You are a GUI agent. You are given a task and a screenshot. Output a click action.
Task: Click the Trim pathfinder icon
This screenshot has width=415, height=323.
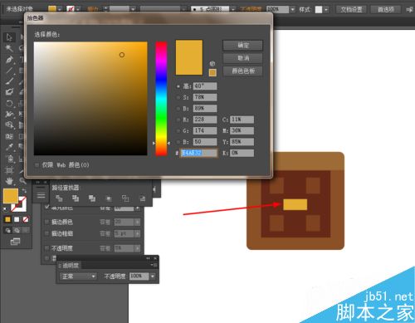pyautogui.click(x=76, y=198)
